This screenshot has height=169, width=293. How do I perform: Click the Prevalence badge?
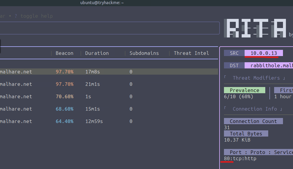coord(245,90)
